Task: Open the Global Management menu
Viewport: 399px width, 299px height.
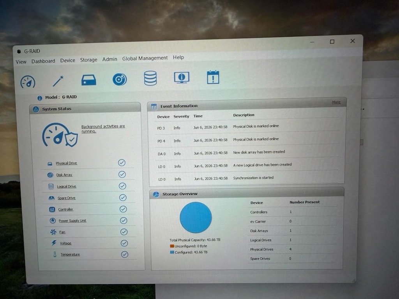Action: [145, 58]
